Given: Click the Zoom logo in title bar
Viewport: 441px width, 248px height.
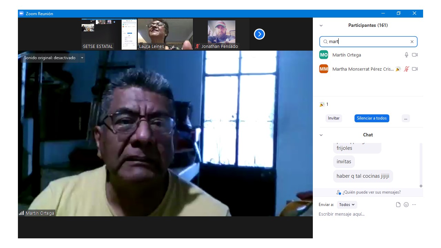Looking at the screenshot, I should tap(21, 13).
